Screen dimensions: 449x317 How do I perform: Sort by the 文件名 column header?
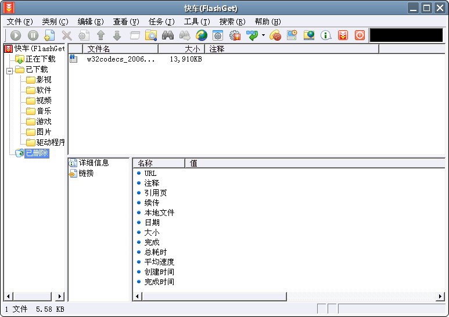pyautogui.click(x=121, y=49)
